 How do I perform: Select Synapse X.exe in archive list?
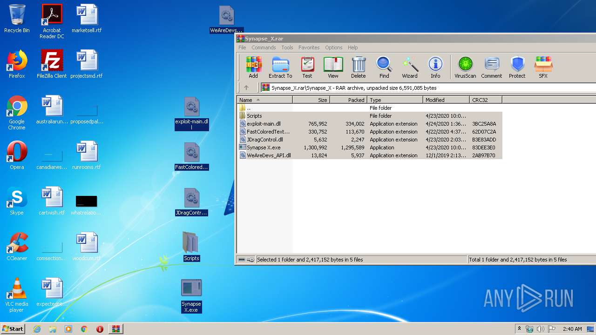click(x=370, y=147)
